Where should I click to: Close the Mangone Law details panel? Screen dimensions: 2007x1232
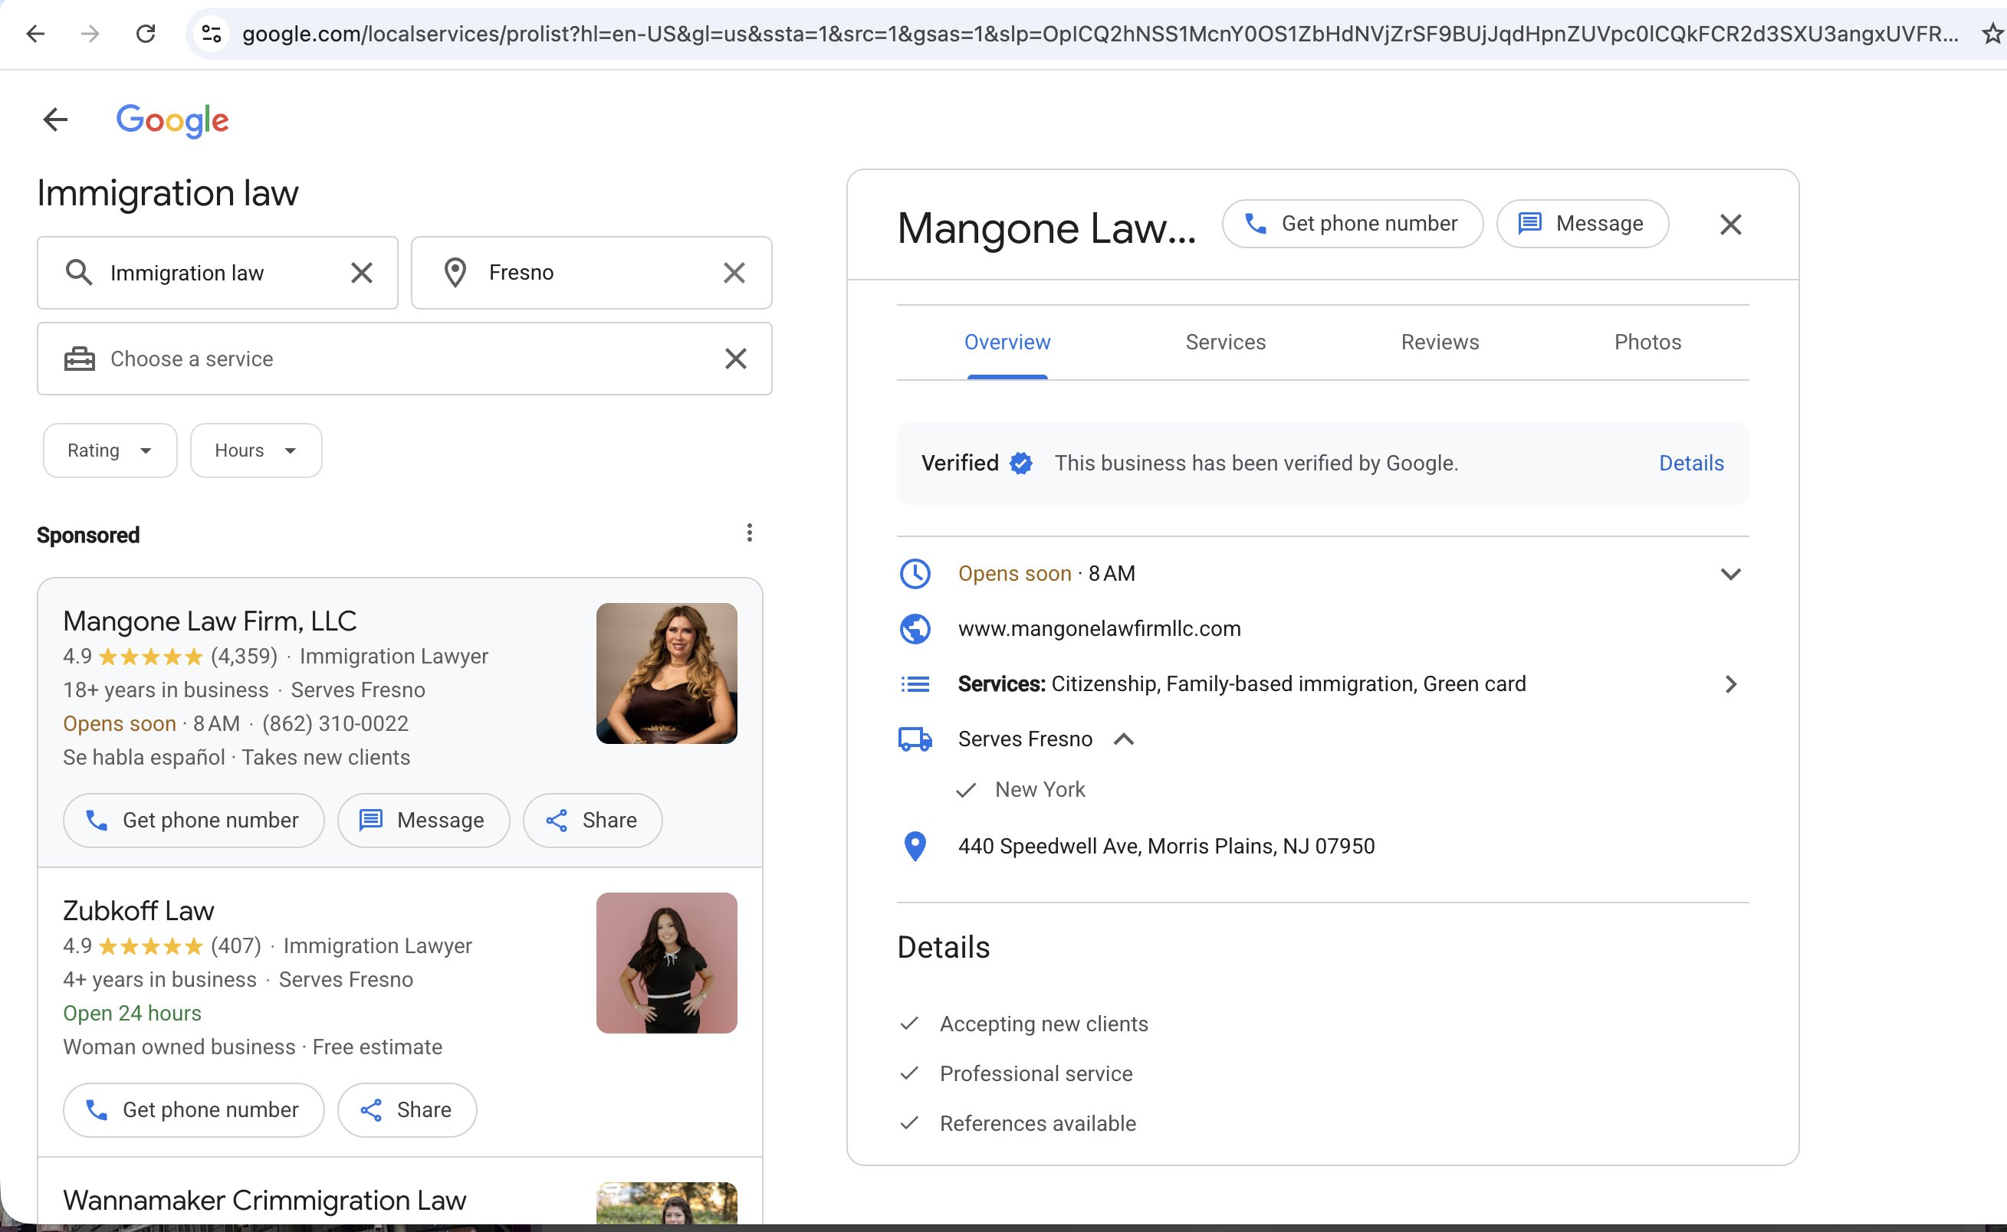point(1731,224)
